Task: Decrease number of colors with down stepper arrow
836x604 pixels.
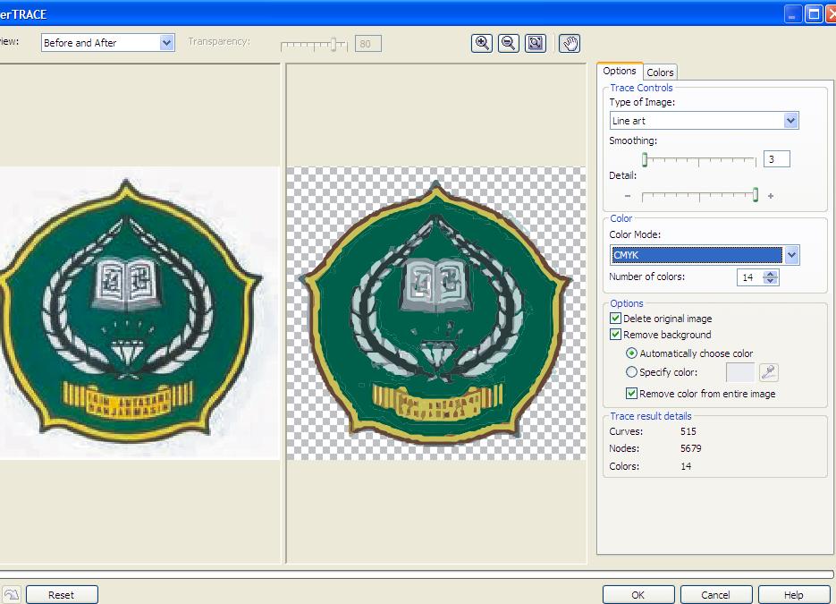Action: point(771,281)
